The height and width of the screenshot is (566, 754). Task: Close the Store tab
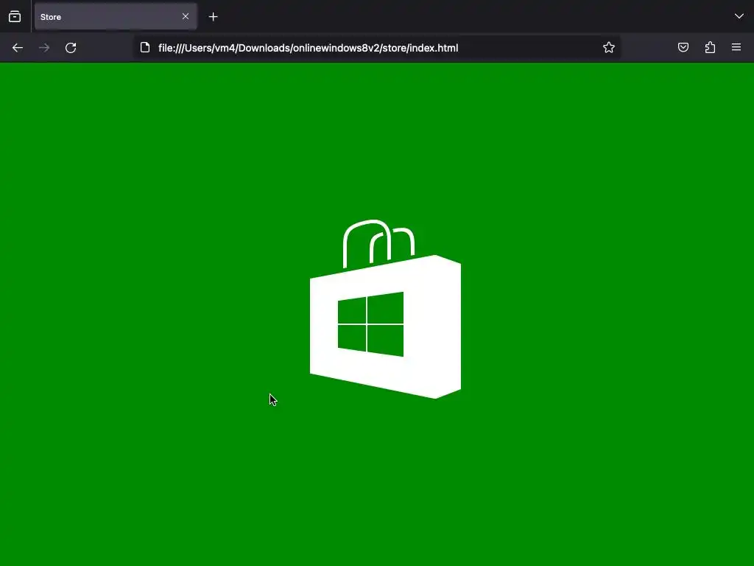[186, 16]
